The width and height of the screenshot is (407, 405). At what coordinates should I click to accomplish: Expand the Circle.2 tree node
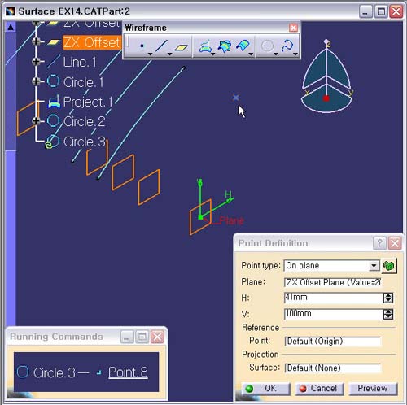(36, 121)
